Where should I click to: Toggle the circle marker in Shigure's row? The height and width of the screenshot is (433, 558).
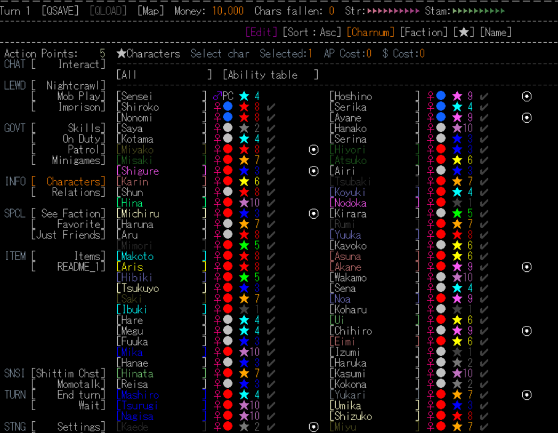313,171
